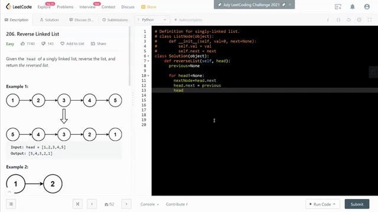Click line 12 head.next = previous
The image size is (378, 212).
click(197, 85)
